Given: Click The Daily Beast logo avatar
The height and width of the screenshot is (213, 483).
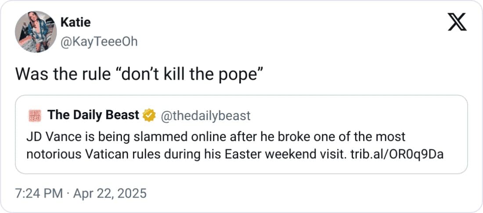Looking at the screenshot, I should pyautogui.click(x=34, y=116).
